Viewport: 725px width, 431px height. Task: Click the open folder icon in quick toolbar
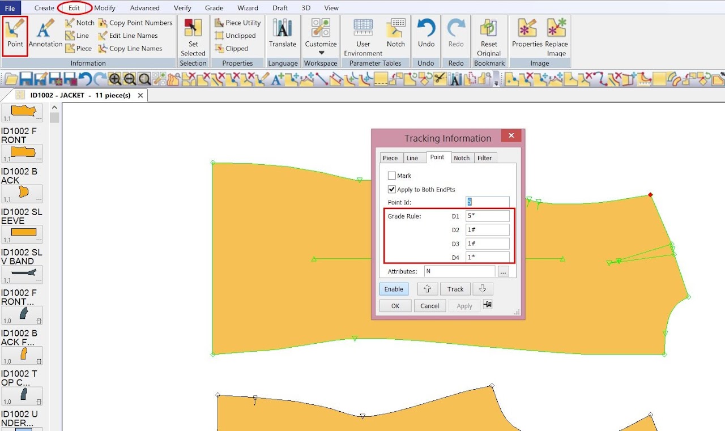tap(11, 79)
